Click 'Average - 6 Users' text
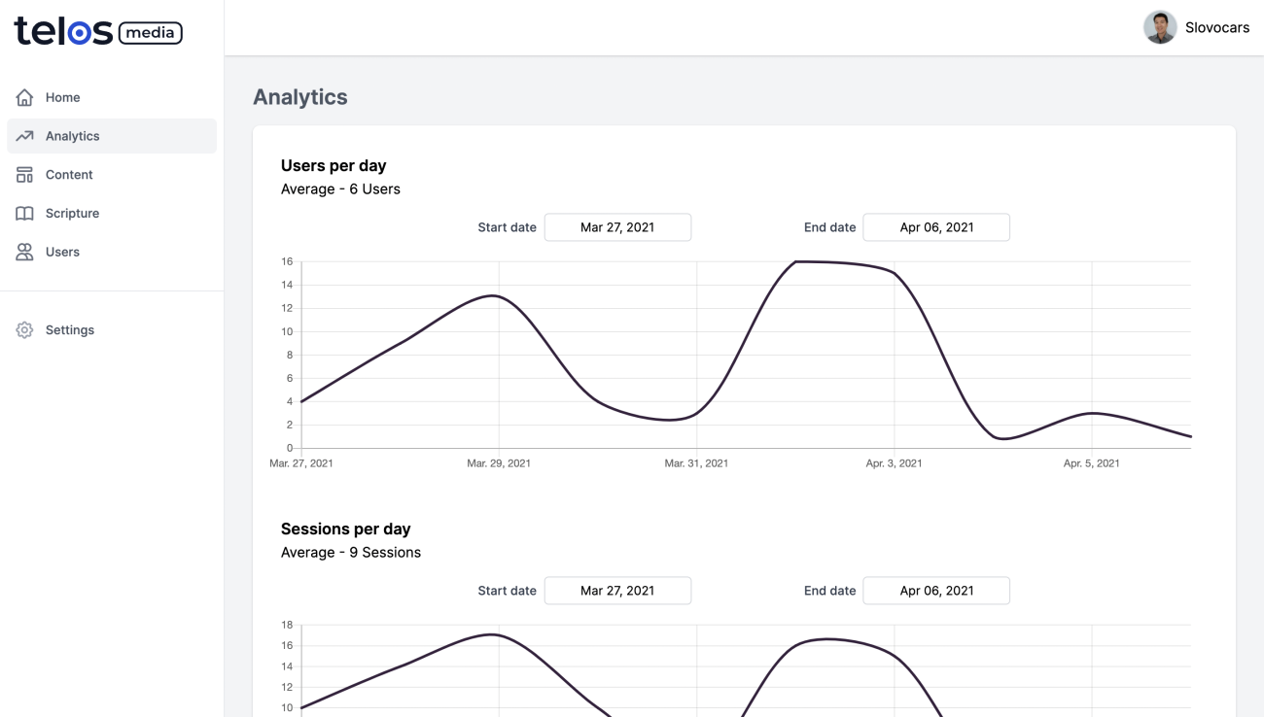Viewport: 1264px width, 717px height. coord(340,189)
